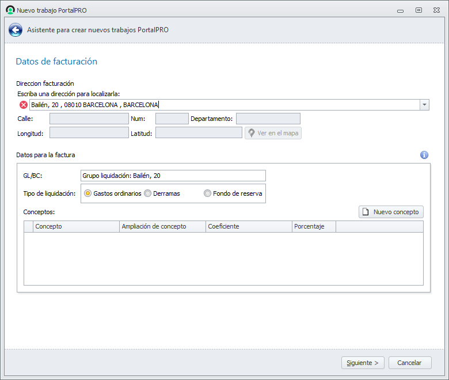
Task: Click the Latitud input field
Action: (x=199, y=132)
